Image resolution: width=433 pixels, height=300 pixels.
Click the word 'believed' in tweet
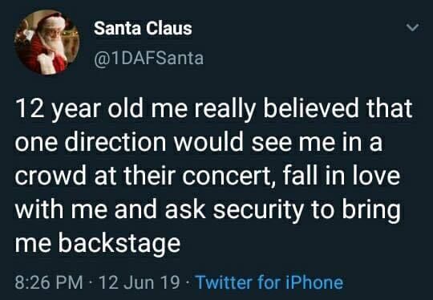point(310,108)
